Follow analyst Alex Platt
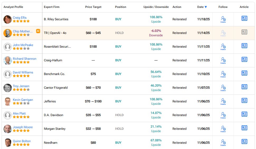This screenshot has height=149, width=256. tap(223, 115)
